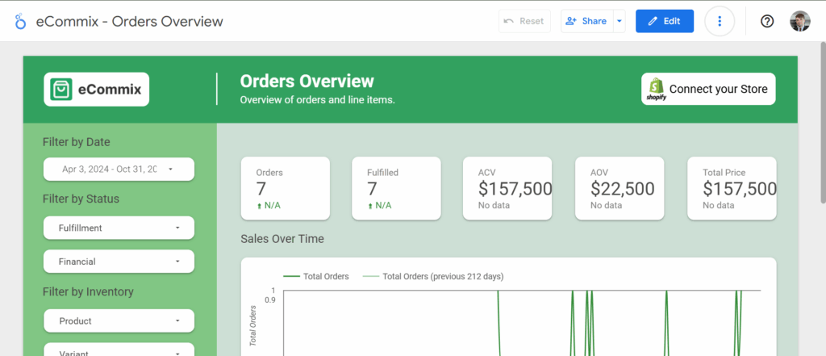The height and width of the screenshot is (356, 826).
Task: Open the date range picker dropdown
Action: [119, 170]
